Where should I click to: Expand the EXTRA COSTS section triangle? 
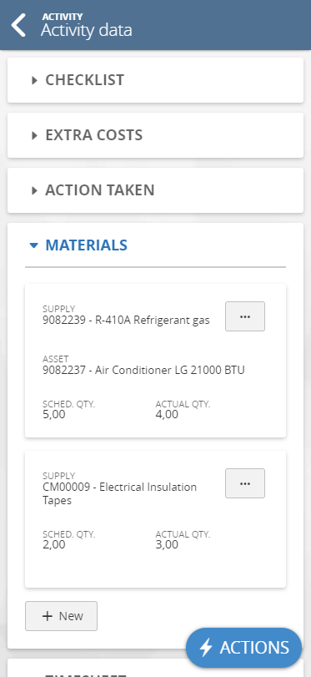click(x=34, y=135)
